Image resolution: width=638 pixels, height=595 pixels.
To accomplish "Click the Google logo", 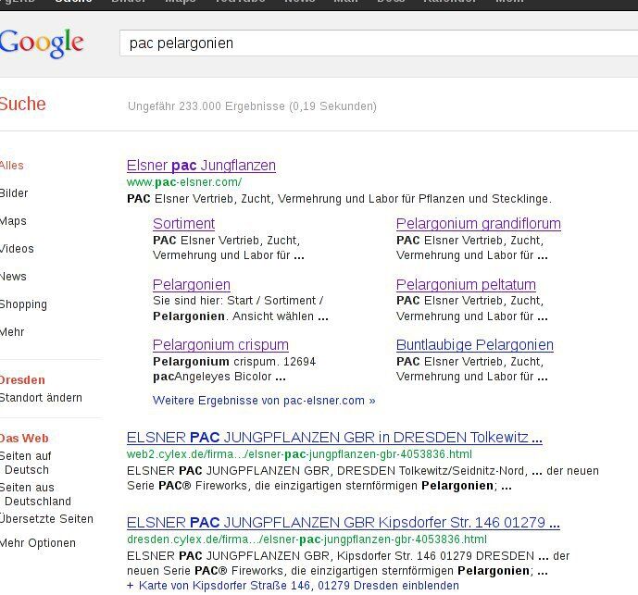I will 42,43.
